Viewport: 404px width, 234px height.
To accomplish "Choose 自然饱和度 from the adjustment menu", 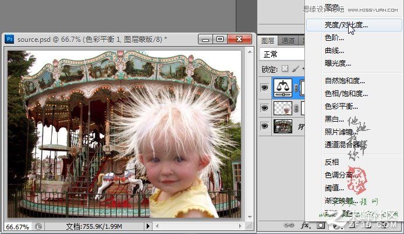I will 345,81.
